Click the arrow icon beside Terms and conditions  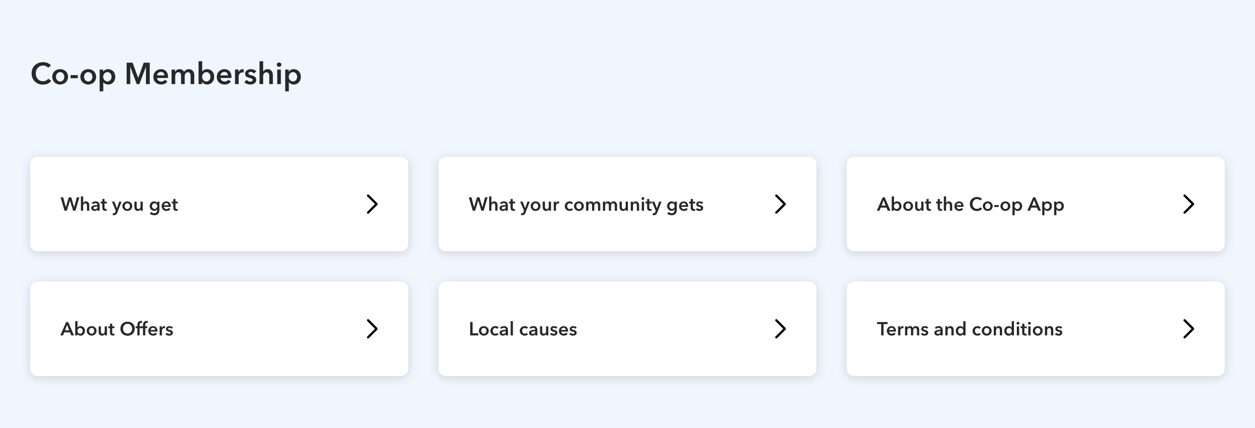pyautogui.click(x=1189, y=329)
